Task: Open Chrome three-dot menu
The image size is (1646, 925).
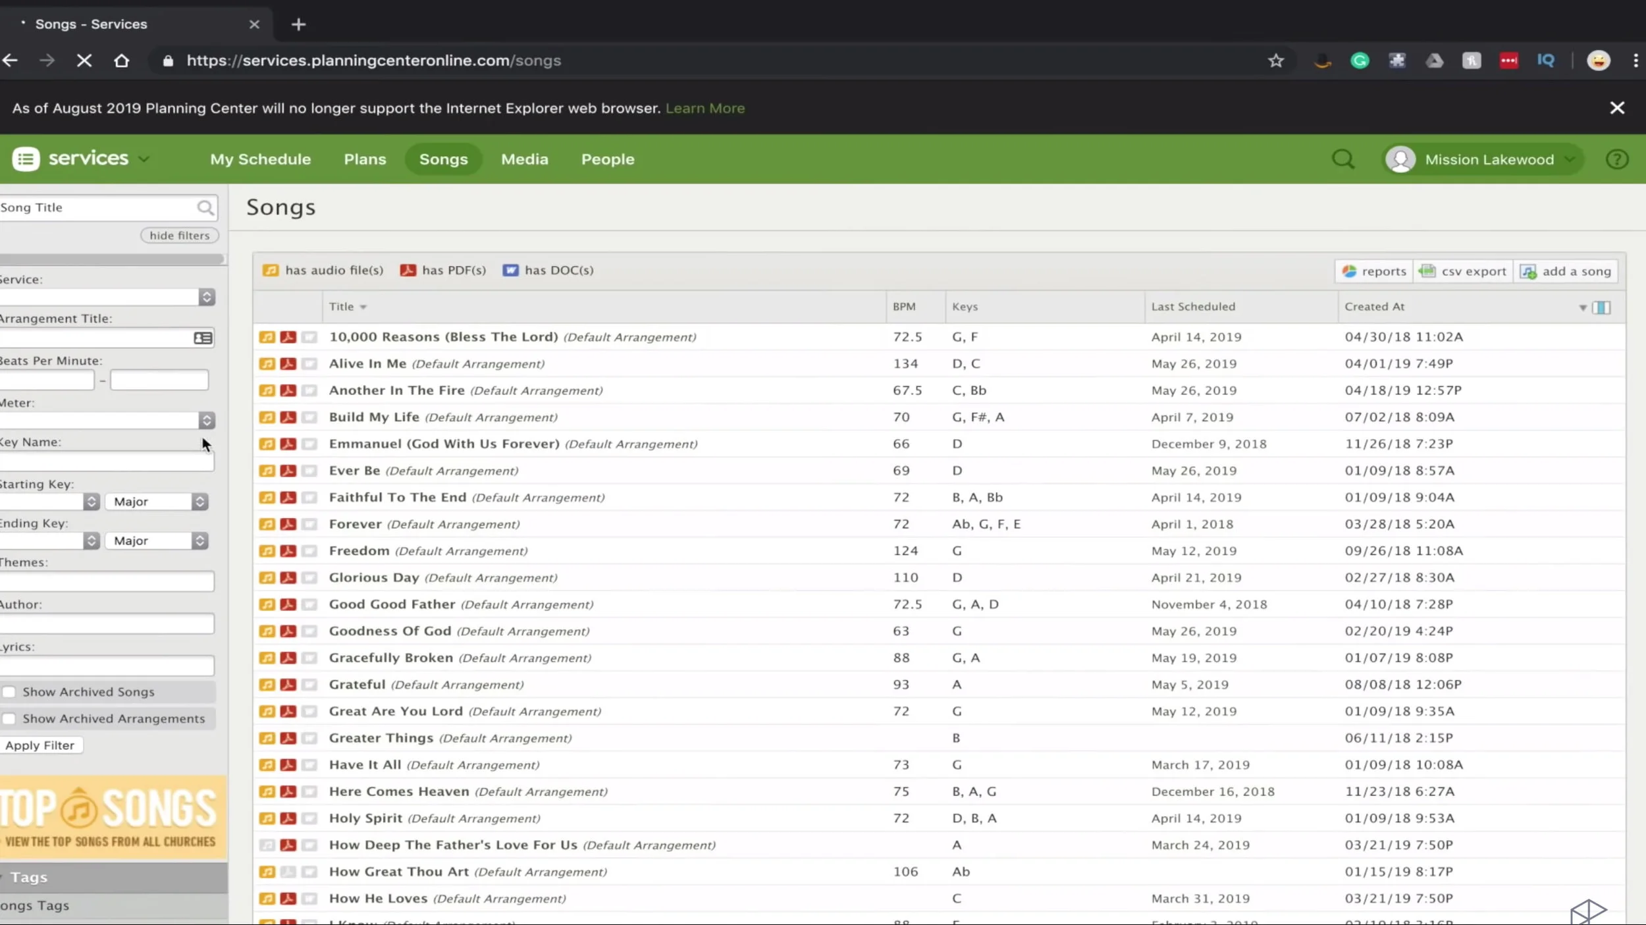Action: pyautogui.click(x=1635, y=61)
